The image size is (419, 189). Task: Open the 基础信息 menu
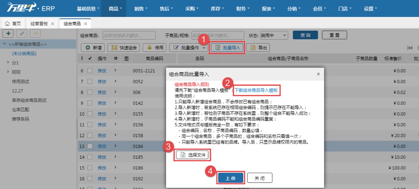pyautogui.click(x=88, y=9)
